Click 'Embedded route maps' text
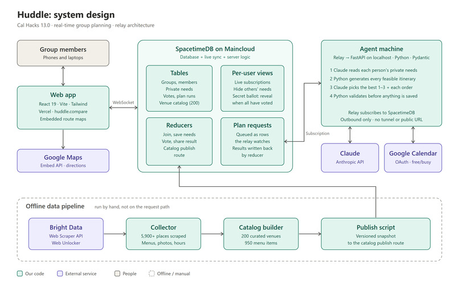The width and height of the screenshot is (459, 287). (63, 119)
